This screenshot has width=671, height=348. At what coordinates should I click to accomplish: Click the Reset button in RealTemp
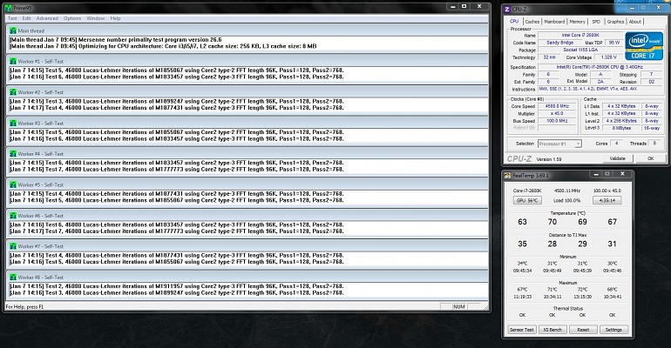pyautogui.click(x=583, y=330)
